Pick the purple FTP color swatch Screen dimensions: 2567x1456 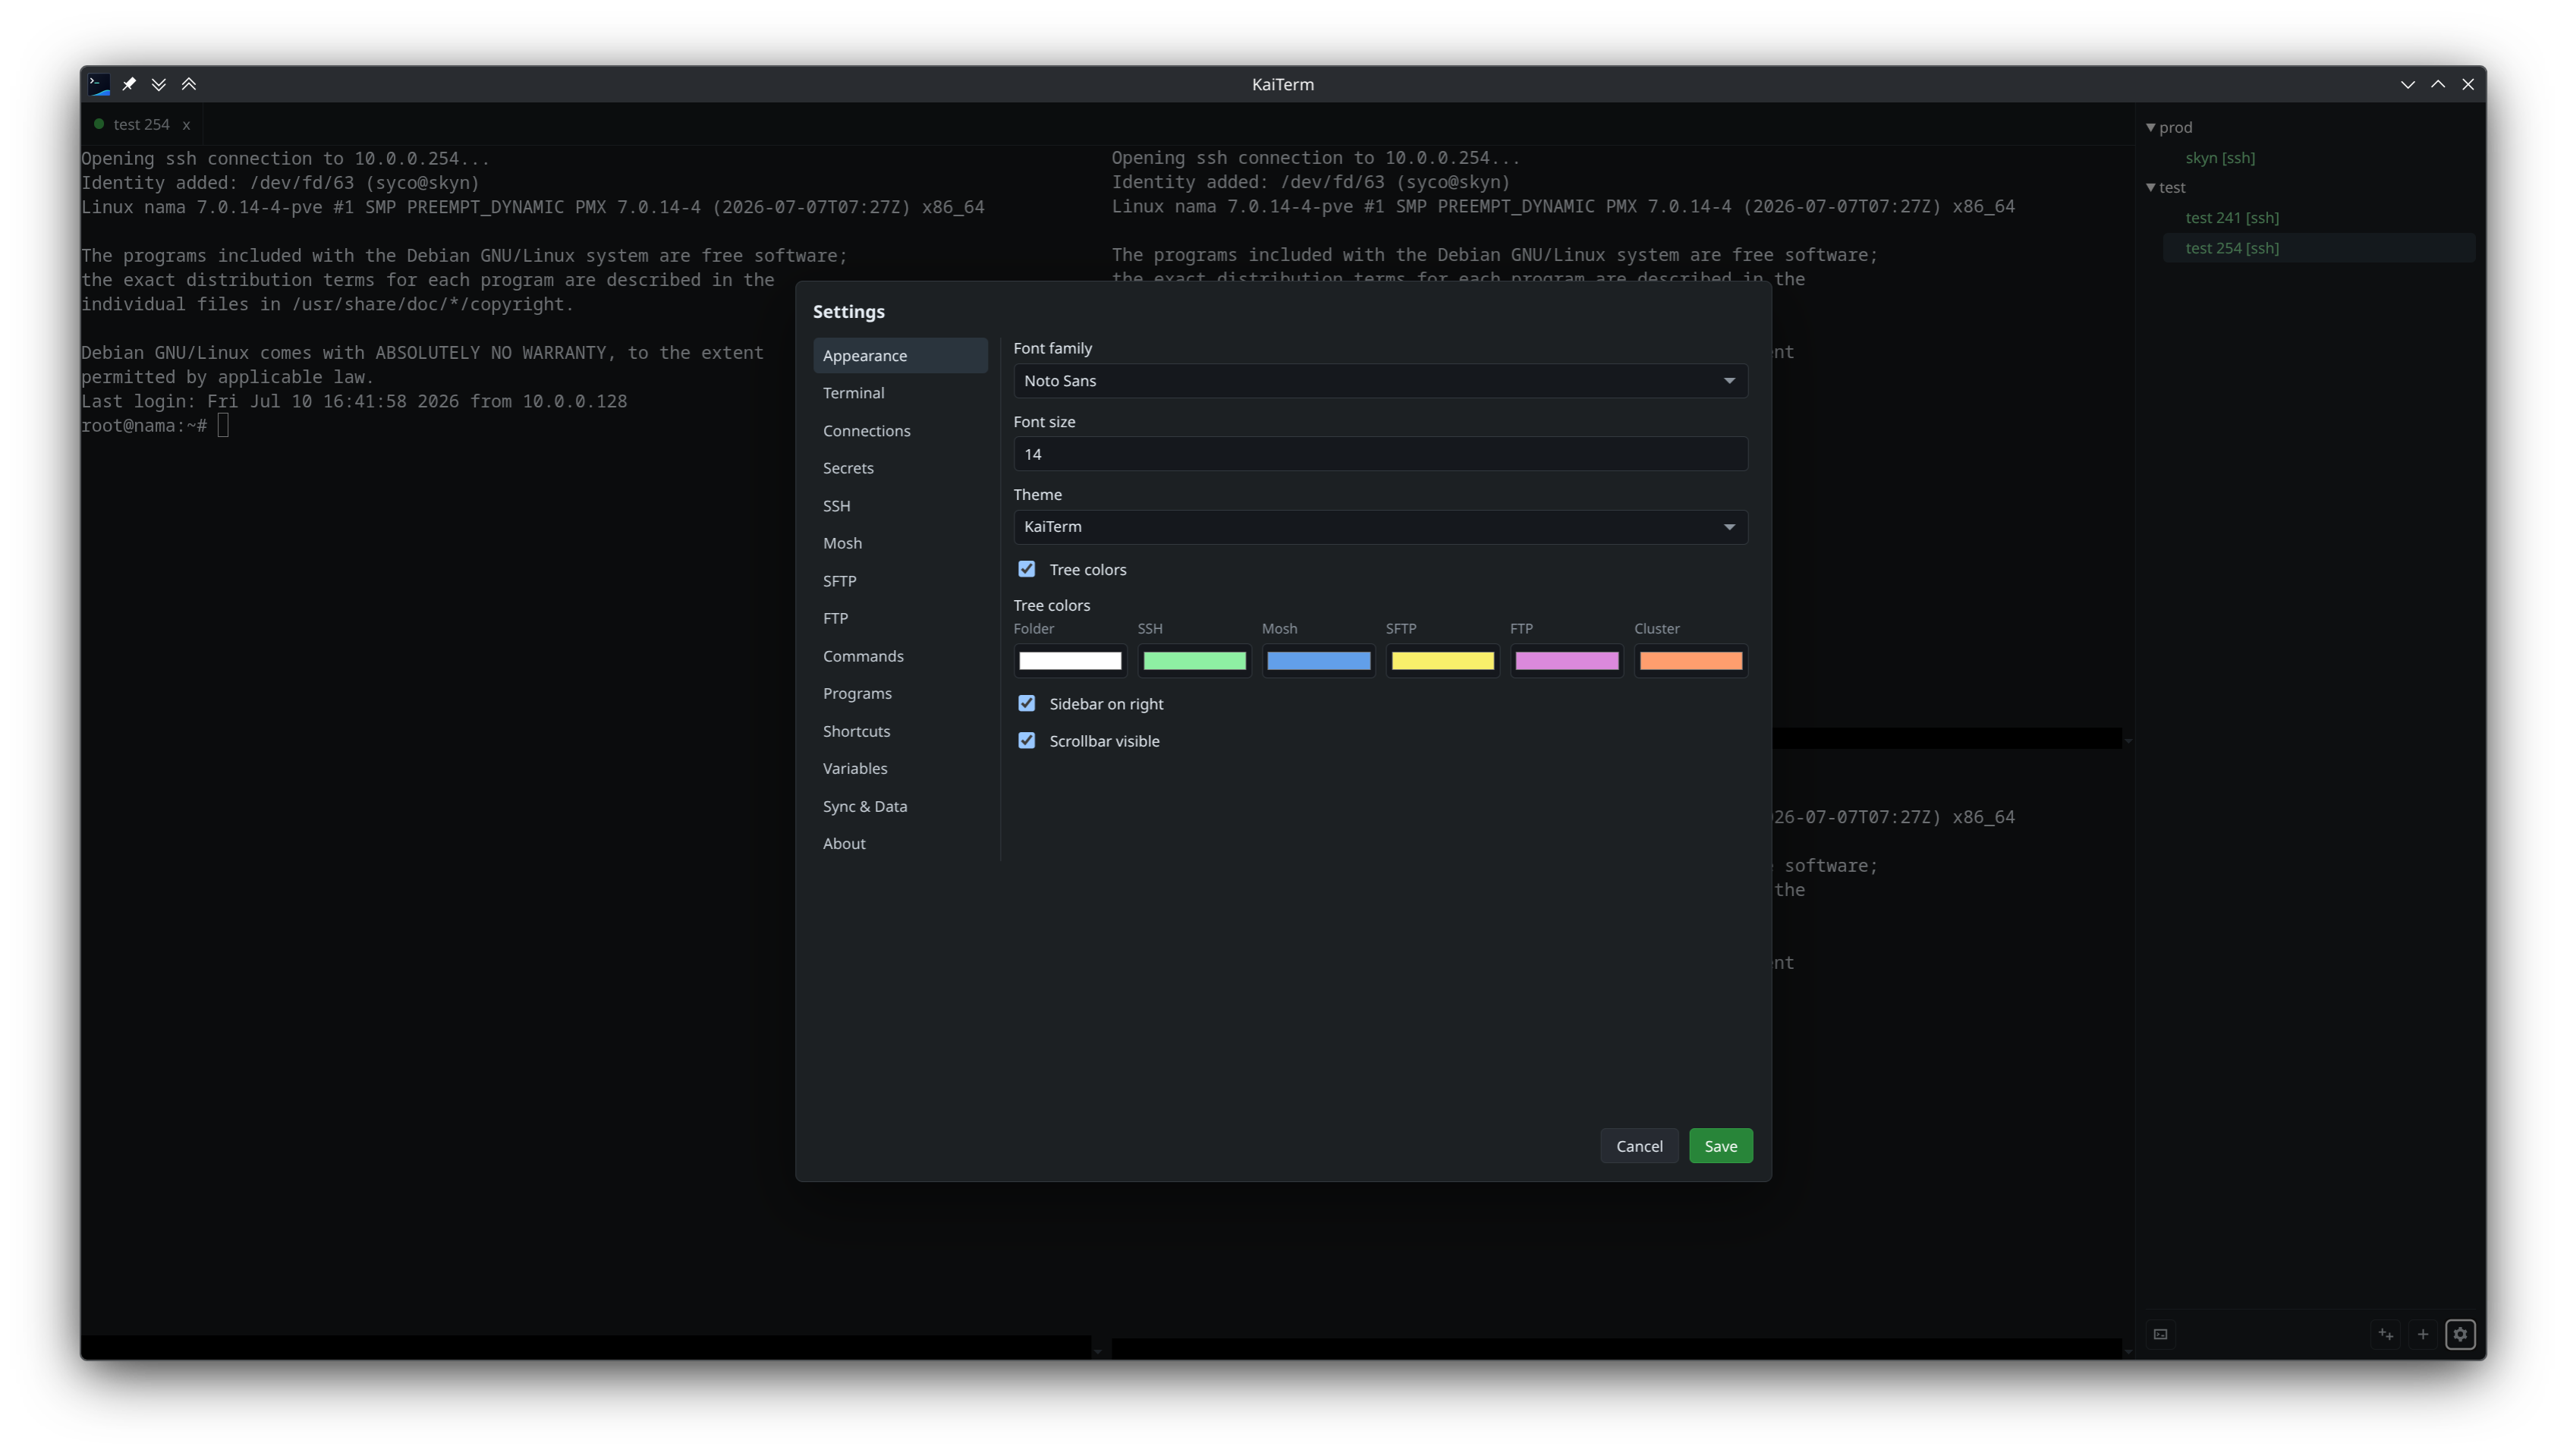pos(1566,660)
